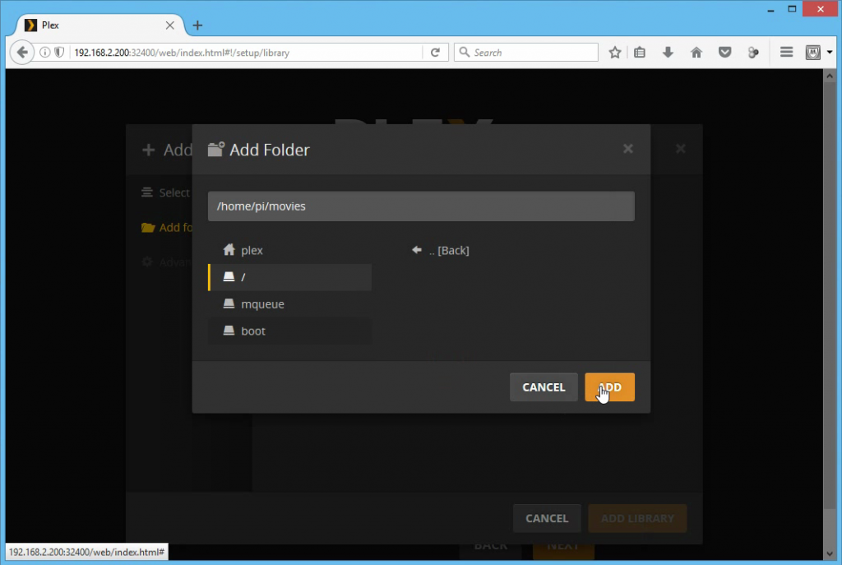Open the Firefox hamburger menu
842x565 pixels.
point(787,52)
